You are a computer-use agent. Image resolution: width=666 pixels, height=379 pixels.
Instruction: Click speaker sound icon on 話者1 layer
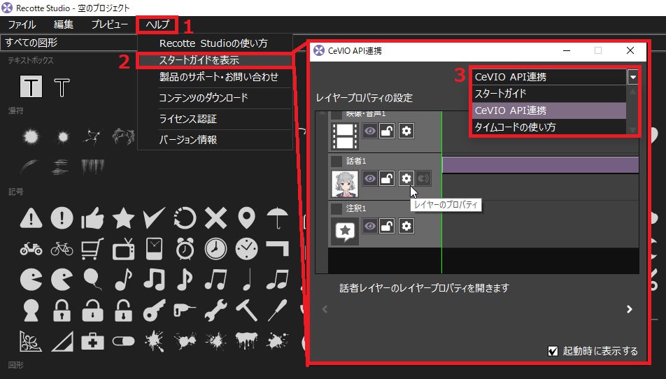tap(423, 178)
